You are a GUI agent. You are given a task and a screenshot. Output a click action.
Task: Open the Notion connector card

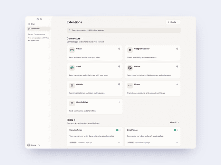153,71
